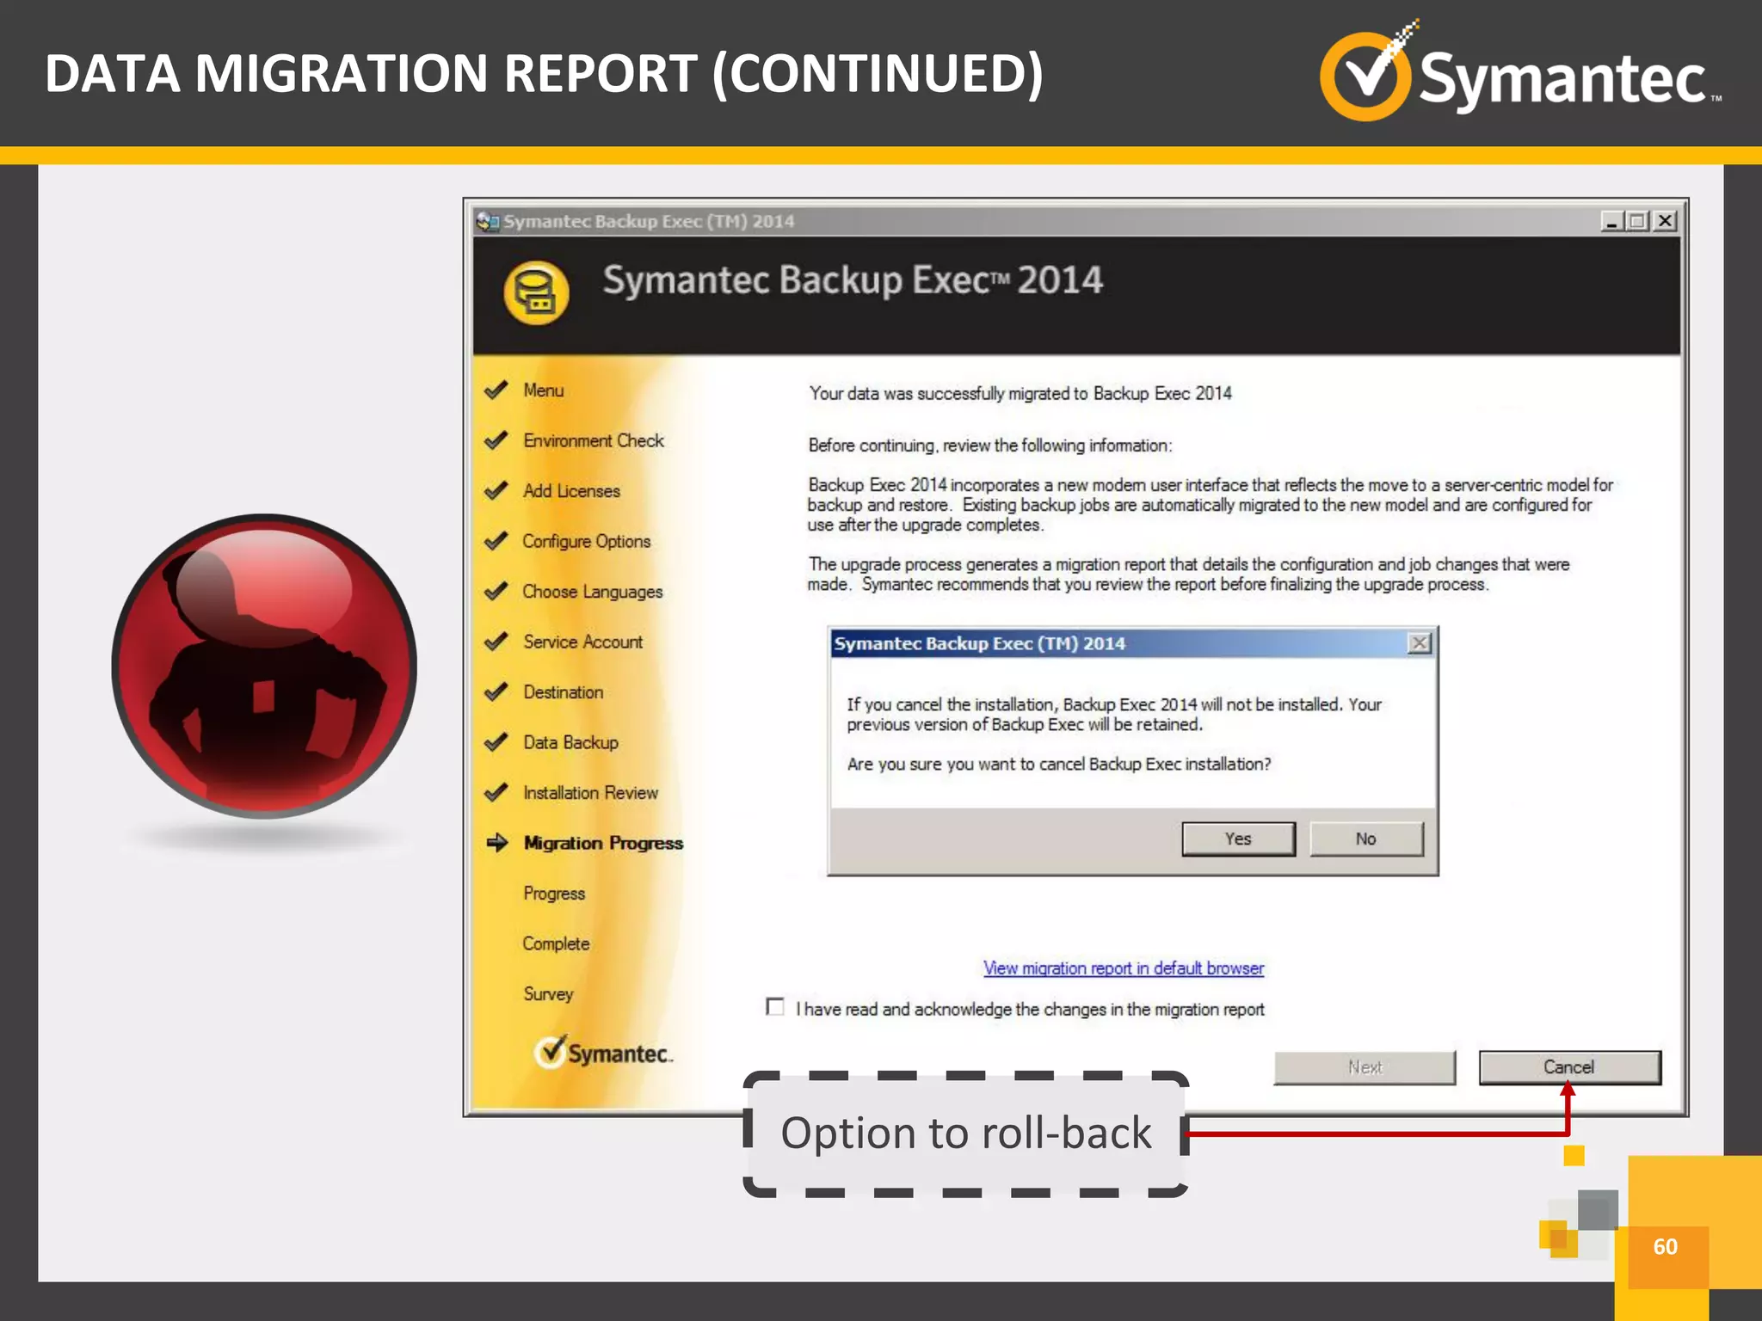This screenshot has height=1321, width=1762.
Task: Select the Service Account step label
Action: tap(583, 642)
